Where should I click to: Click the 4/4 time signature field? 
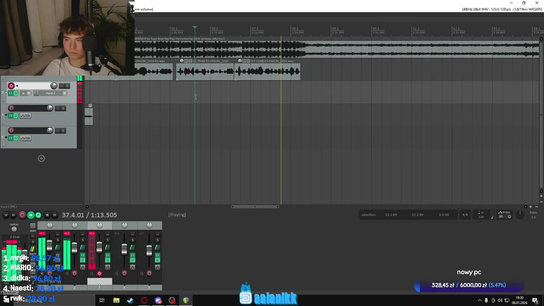[465, 215]
